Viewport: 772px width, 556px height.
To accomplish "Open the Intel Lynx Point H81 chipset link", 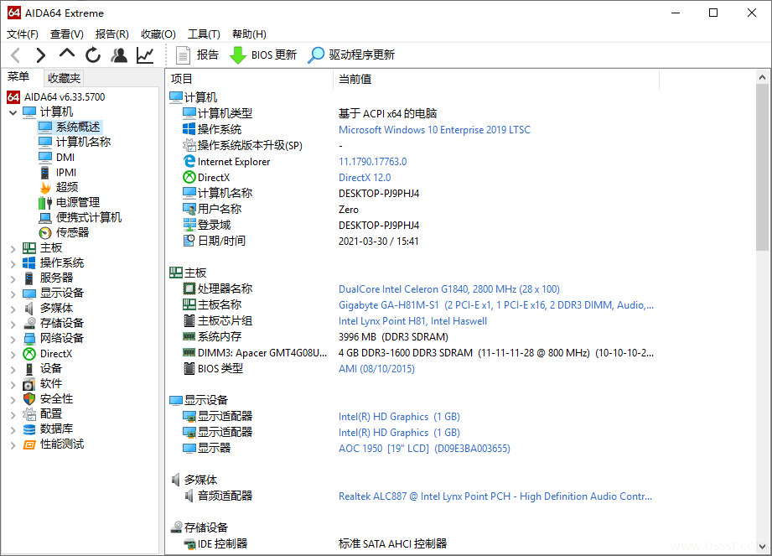I will pos(412,321).
